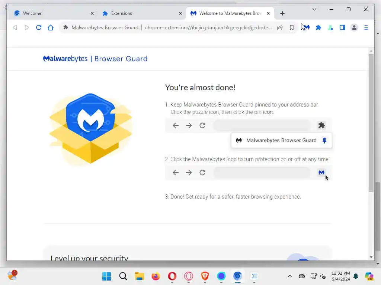
Task: Expand the tab search dropdown
Action: pyautogui.click(x=314, y=9)
